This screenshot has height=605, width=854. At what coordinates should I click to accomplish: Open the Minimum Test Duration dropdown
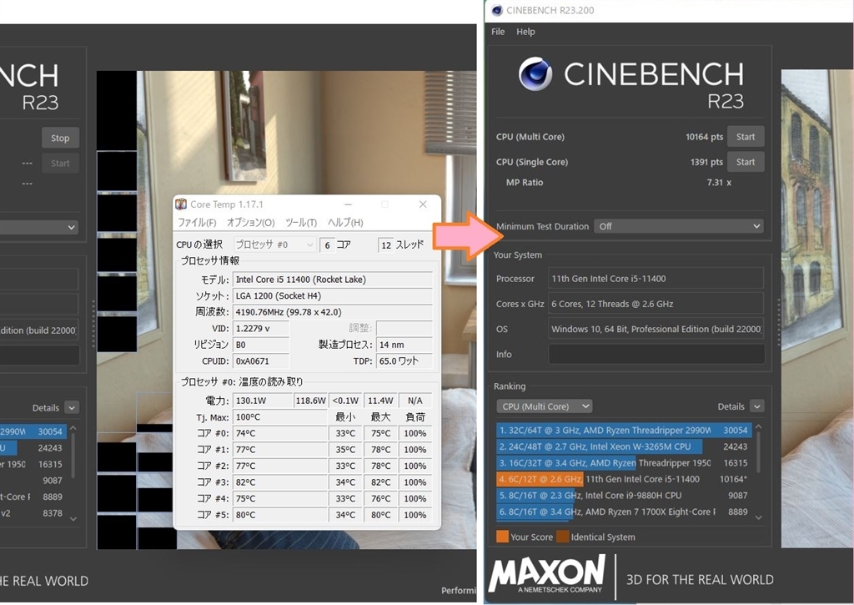[679, 226]
